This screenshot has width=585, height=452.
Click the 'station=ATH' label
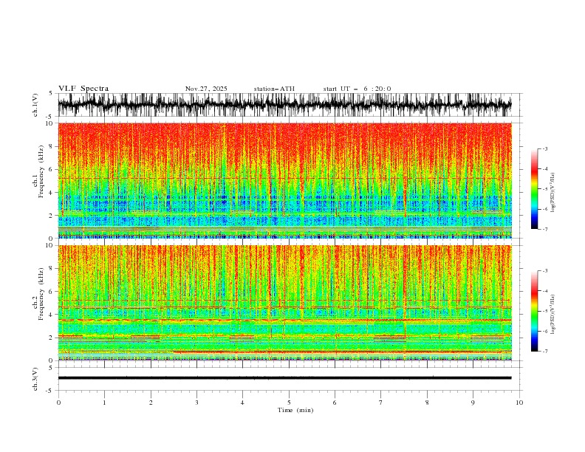click(x=274, y=89)
